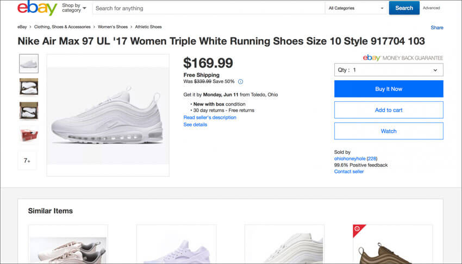The width and height of the screenshot is (462, 264).
Task: Open the second similar item white Huarache shoe
Action: [x=176, y=244]
